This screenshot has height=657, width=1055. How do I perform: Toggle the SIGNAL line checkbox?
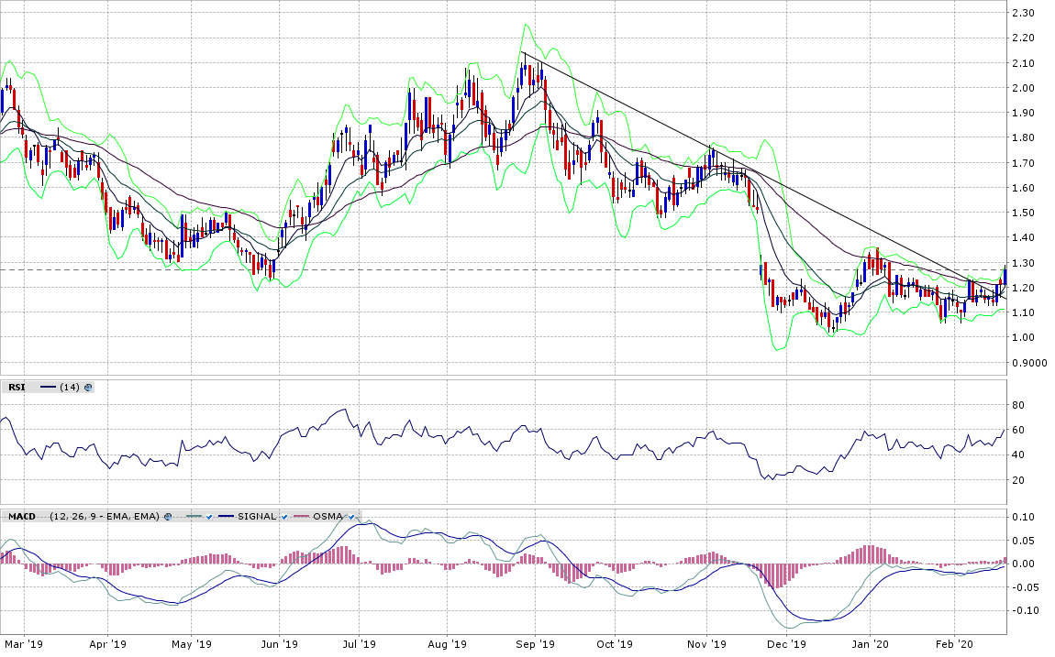285,517
